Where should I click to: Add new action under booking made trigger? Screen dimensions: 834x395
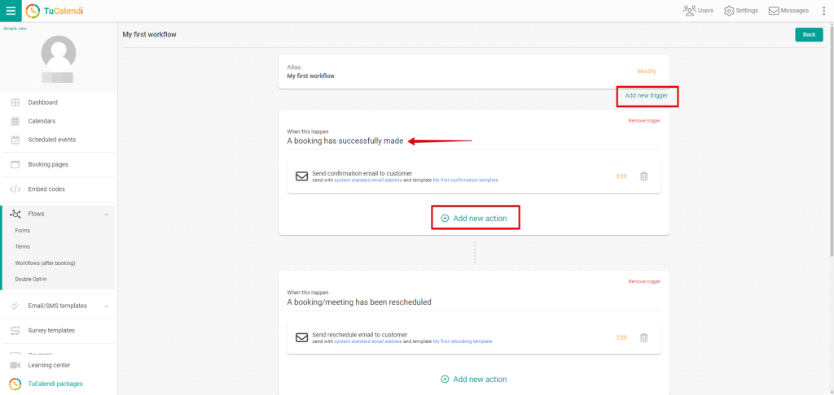tap(475, 219)
